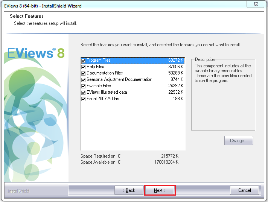
Task: Click the 215772 K space required value
Action: [170, 156]
